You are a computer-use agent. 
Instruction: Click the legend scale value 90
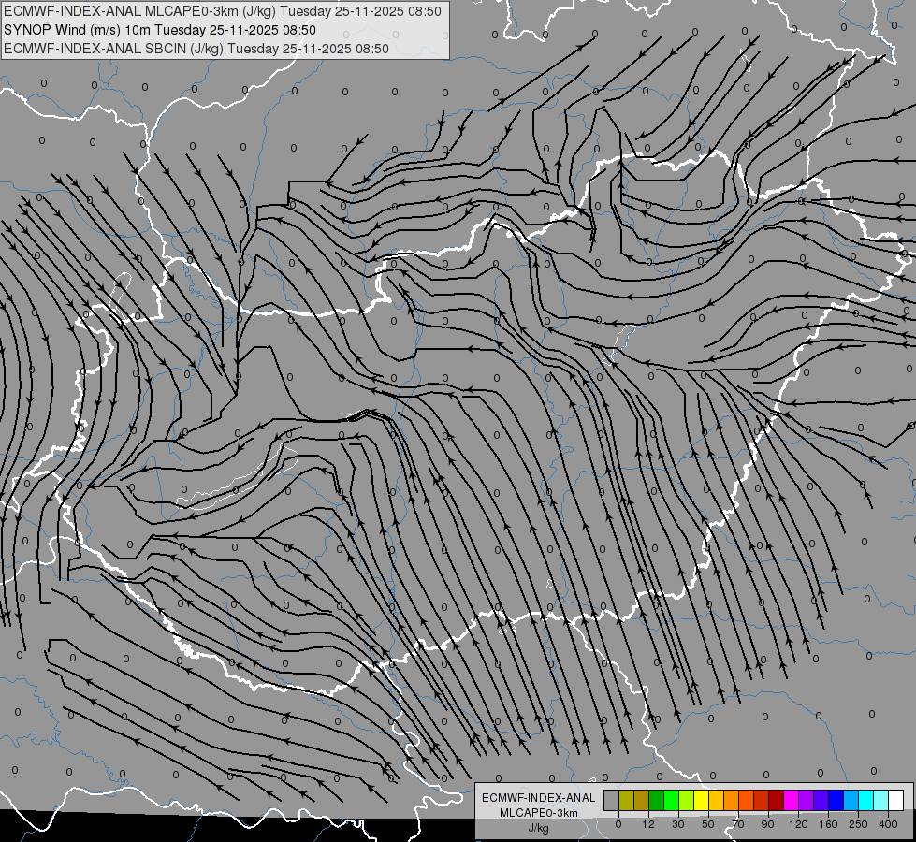click(x=767, y=824)
